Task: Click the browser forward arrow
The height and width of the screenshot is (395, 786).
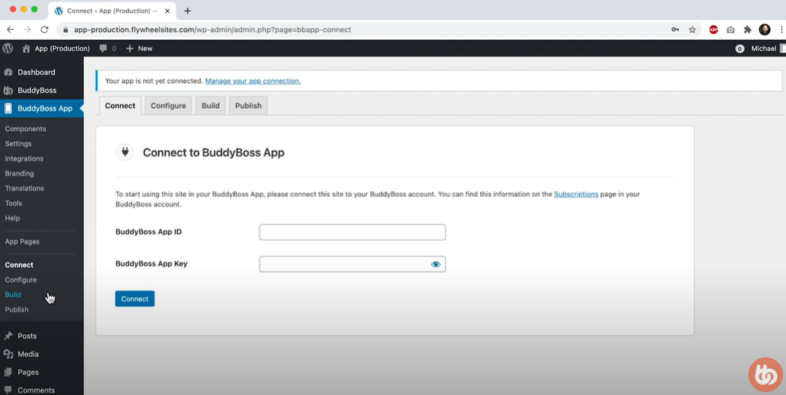Action: point(27,29)
